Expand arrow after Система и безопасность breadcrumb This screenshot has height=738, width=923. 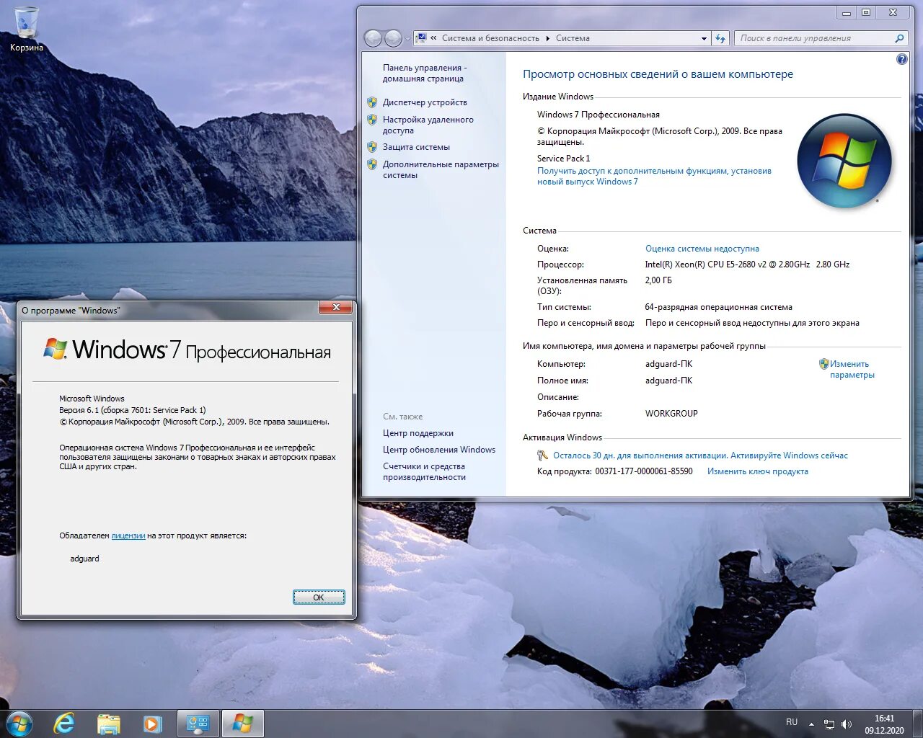click(547, 38)
